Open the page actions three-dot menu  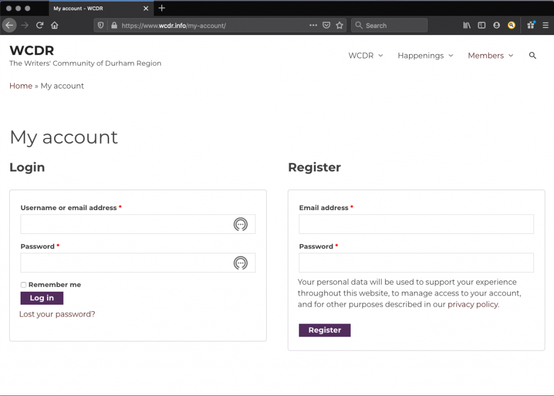[313, 25]
